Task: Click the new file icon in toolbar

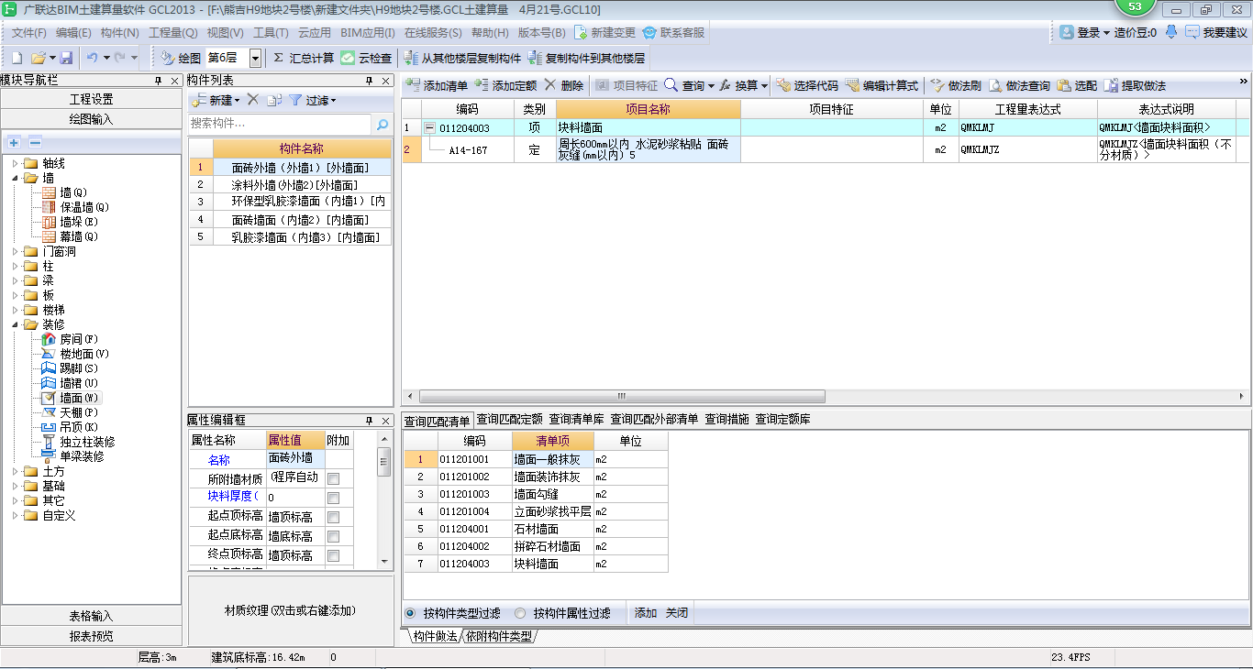Action: pyautogui.click(x=17, y=58)
